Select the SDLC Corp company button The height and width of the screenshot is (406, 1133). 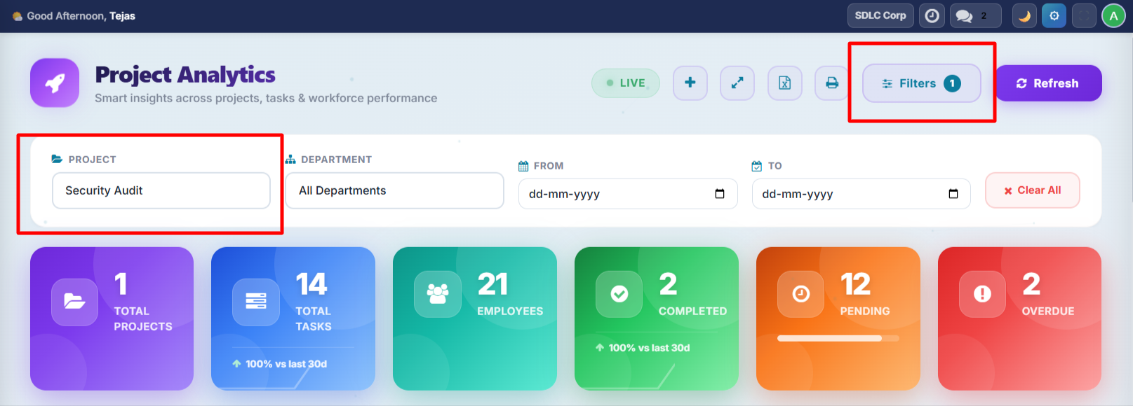pyautogui.click(x=880, y=15)
